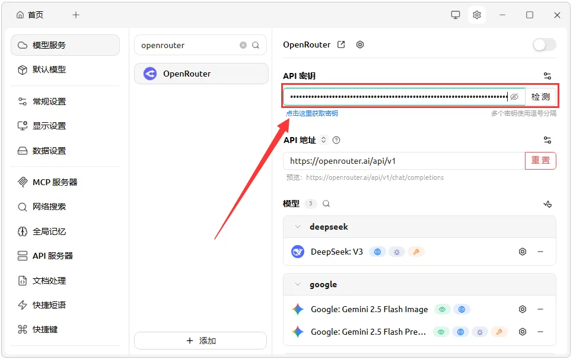Run model health check icon
Image resolution: width=573 pixels, height=359 pixels.
click(547, 204)
